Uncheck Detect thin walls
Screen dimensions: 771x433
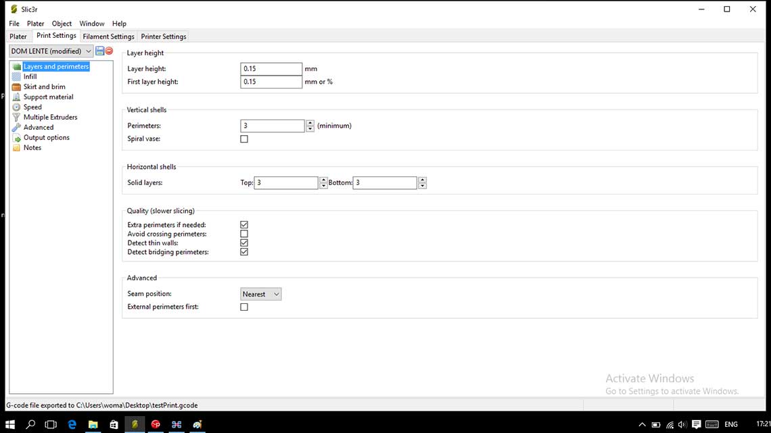[244, 243]
